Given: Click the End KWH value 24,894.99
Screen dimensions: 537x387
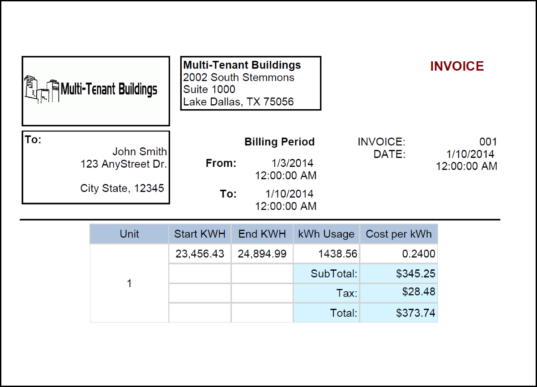Looking at the screenshot, I should tap(262, 254).
